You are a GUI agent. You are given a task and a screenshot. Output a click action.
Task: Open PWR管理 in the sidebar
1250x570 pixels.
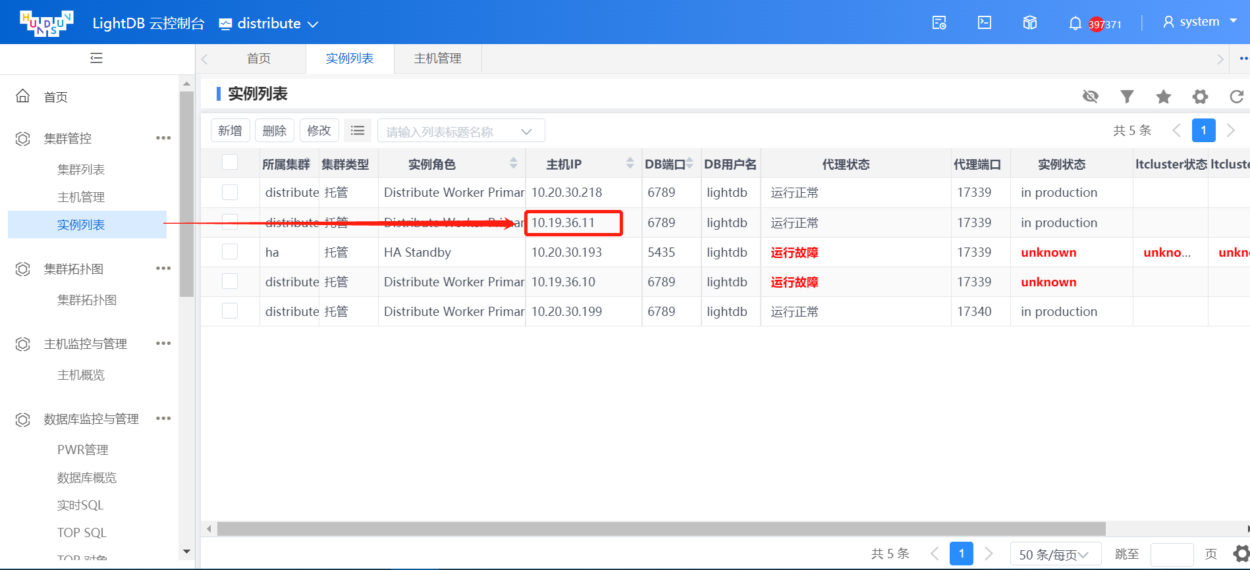click(83, 450)
